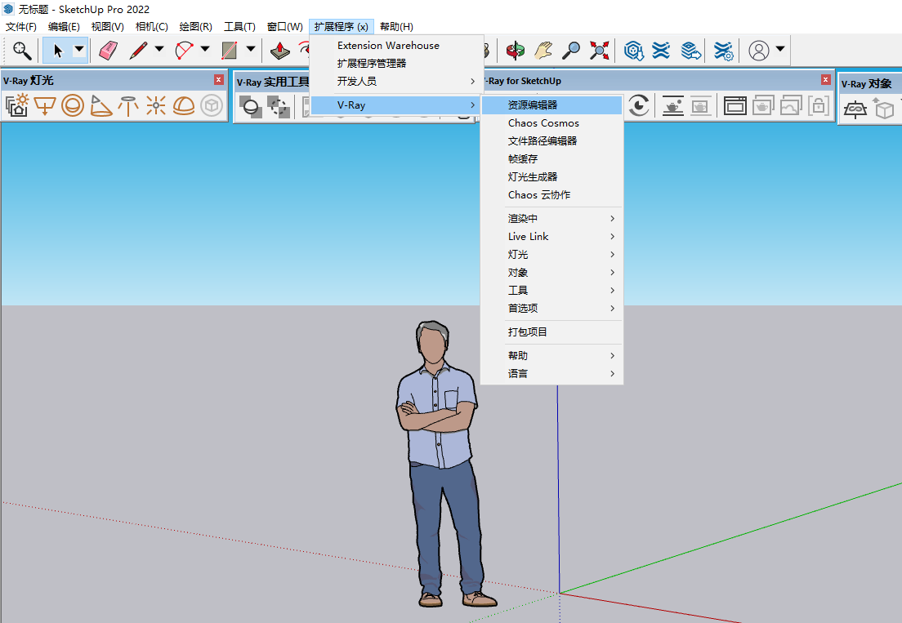Choose Chaos 云协作 menu entry

click(551, 195)
